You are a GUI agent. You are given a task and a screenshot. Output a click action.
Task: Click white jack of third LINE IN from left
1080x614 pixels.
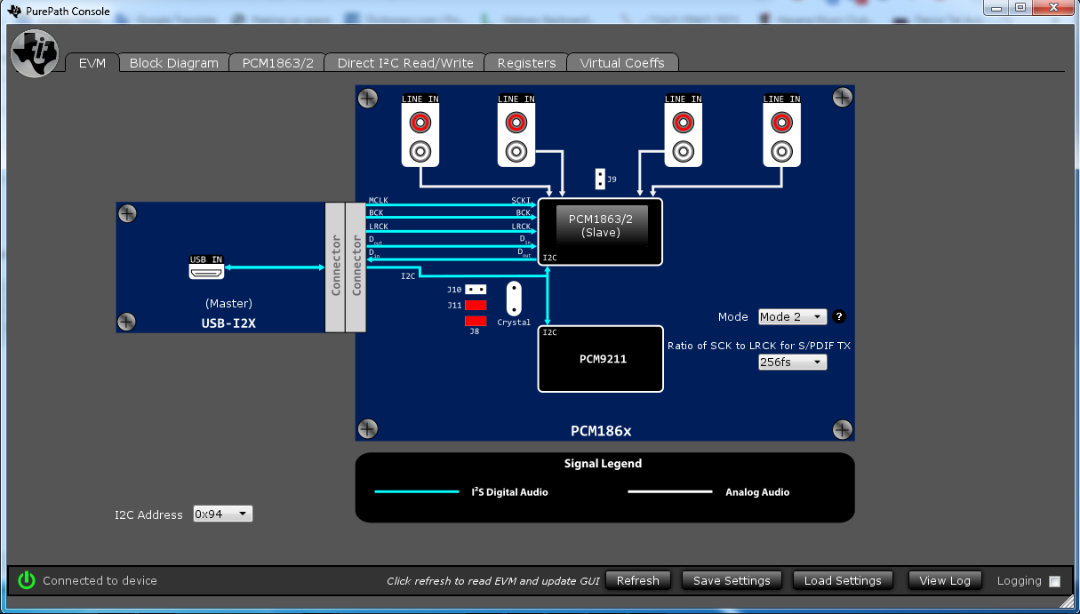point(683,150)
